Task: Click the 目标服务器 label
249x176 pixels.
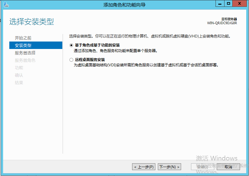Action: [229, 19]
